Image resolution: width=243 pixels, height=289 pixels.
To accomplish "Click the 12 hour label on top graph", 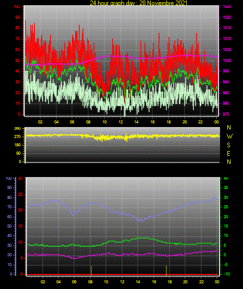I will [120, 122].
